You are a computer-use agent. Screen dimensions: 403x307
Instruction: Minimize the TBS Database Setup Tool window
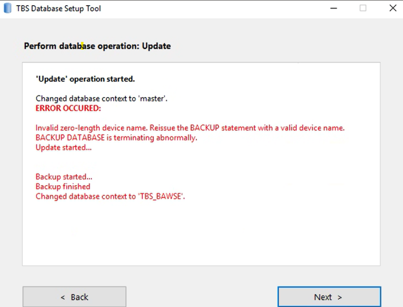coord(334,8)
